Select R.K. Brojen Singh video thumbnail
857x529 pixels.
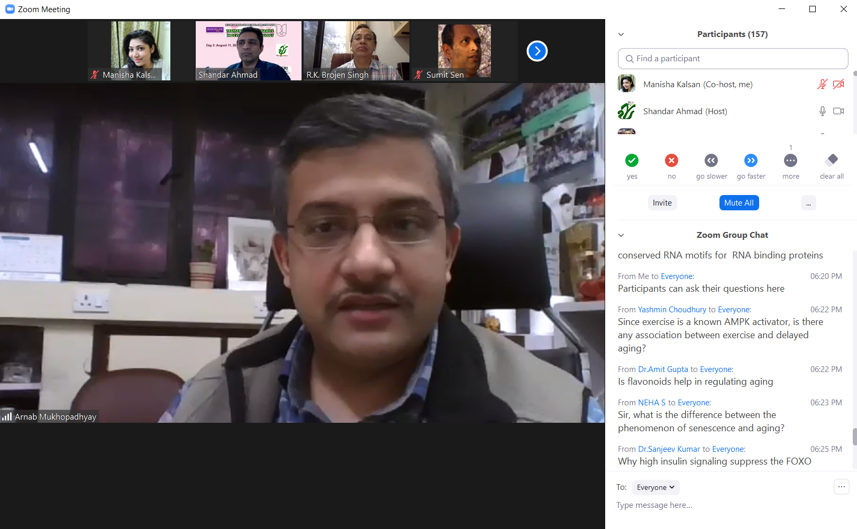click(x=356, y=51)
